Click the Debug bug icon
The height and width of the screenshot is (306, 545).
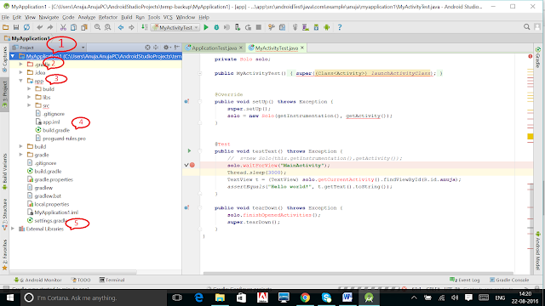pos(216,27)
